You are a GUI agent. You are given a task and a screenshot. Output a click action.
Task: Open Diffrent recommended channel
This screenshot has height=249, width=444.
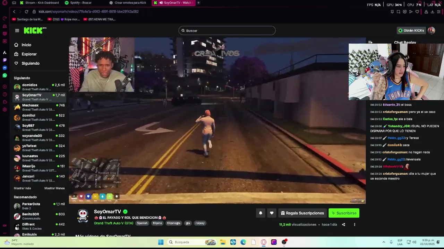tap(39, 226)
